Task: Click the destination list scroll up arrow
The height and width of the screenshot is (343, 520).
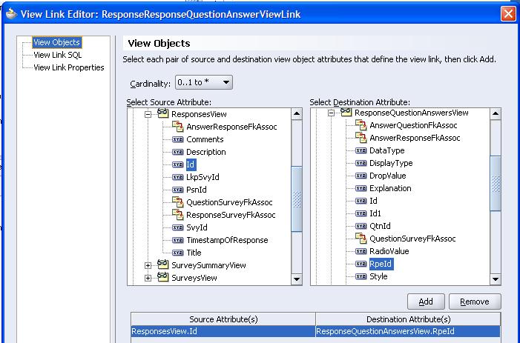Action: pyautogui.click(x=496, y=114)
